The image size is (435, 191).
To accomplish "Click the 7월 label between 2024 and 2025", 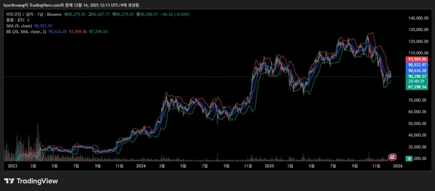I will click(204, 166).
